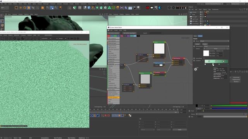248x139 pixels.
Task: Click the Object Manager search magnifier icon
Action: pos(240,10)
